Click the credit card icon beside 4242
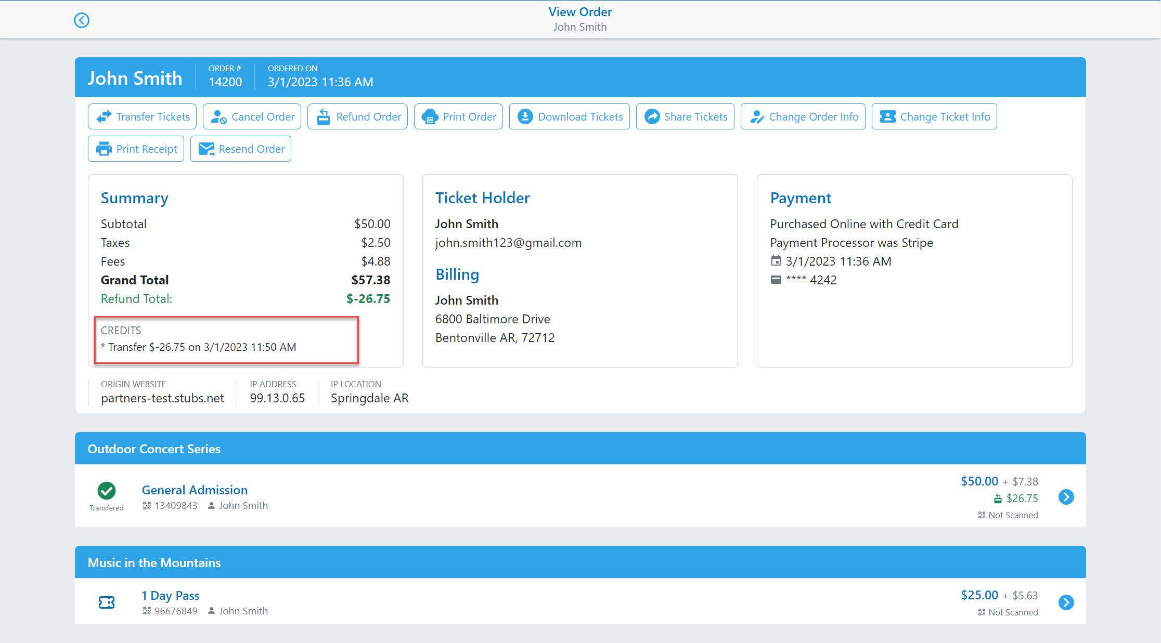This screenshot has width=1161, height=643. click(x=776, y=280)
